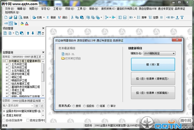Tick the checkbox beside 砌筑工程
194x130 pixels.
[9, 77]
